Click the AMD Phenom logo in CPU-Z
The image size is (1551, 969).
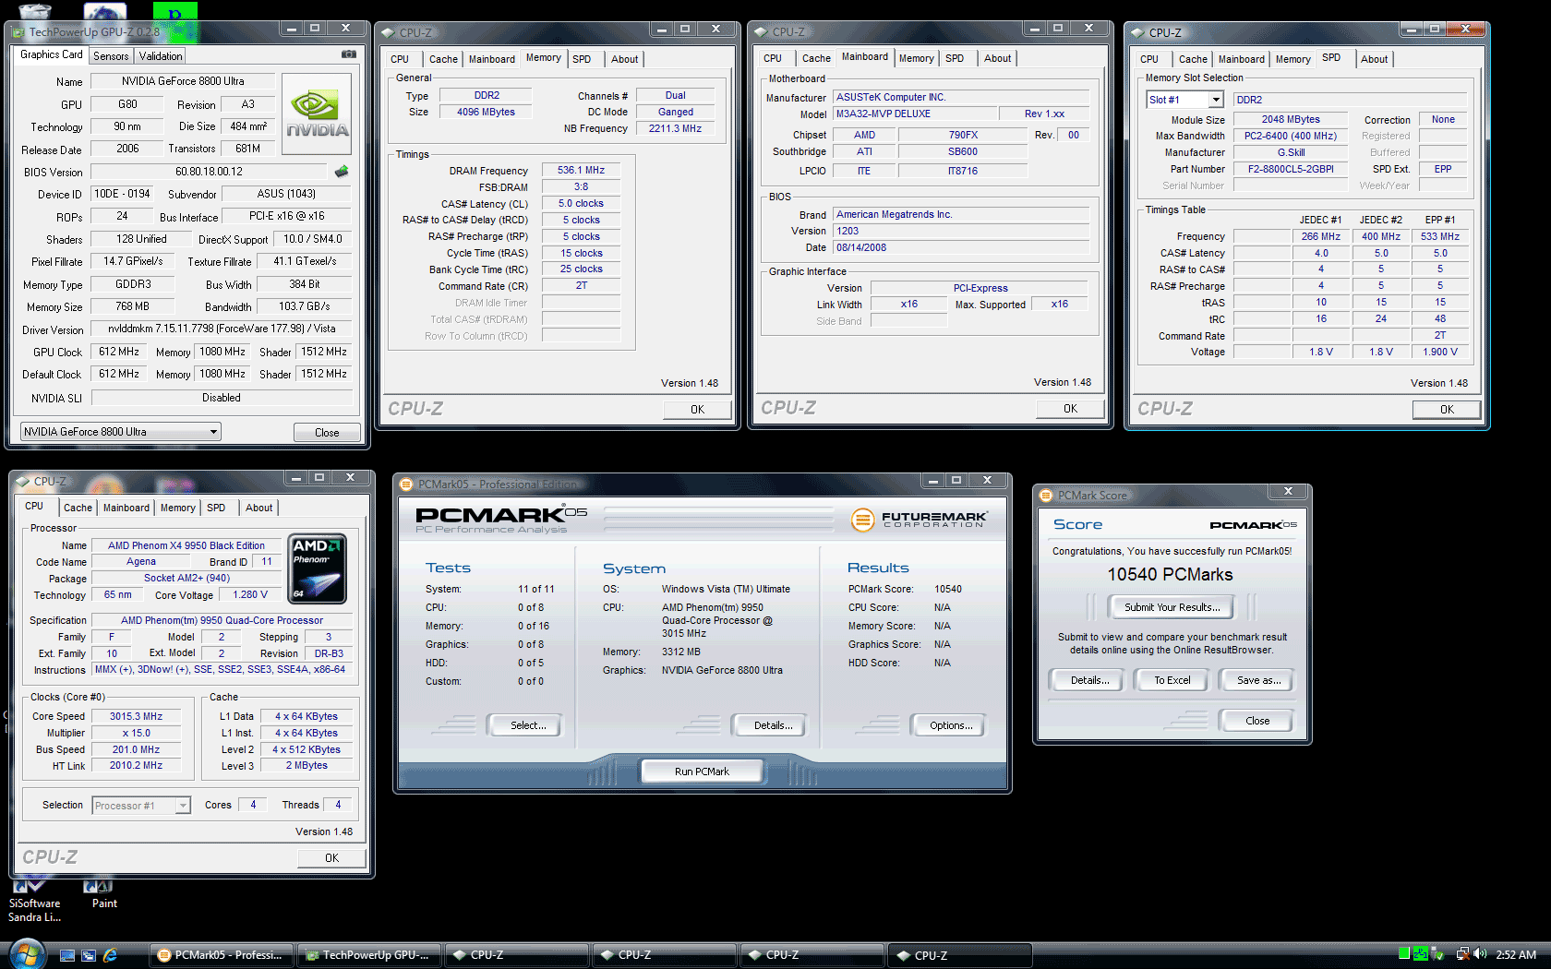point(318,568)
